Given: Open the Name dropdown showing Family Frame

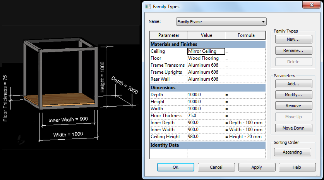Looking at the screenshot, I should 221,22.
